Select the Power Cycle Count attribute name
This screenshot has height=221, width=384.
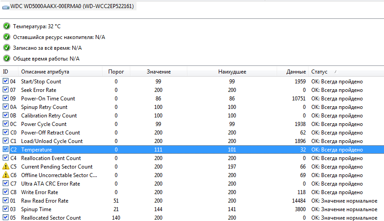pos(44,124)
